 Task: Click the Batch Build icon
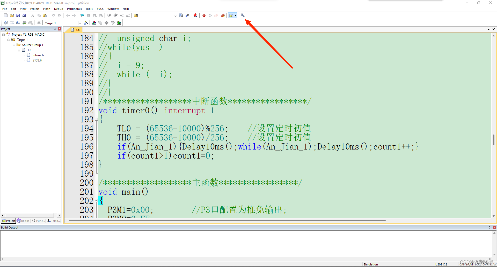click(24, 23)
